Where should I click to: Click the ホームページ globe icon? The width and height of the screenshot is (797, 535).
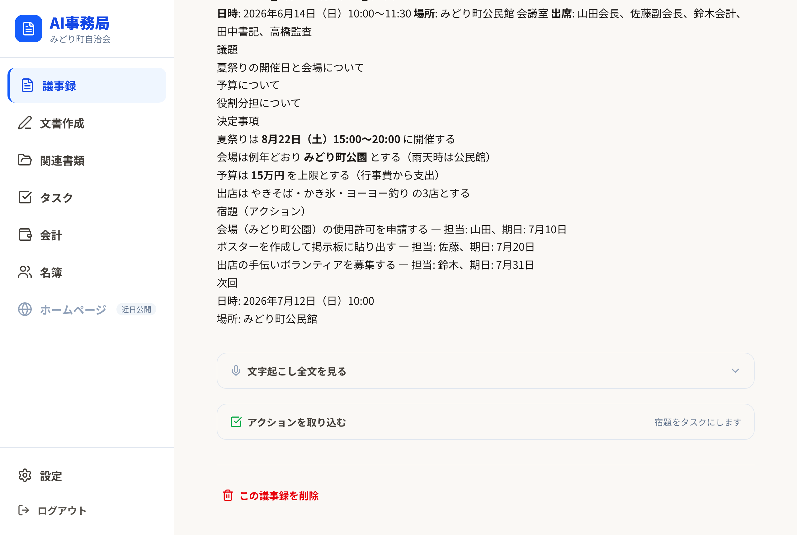[25, 309]
